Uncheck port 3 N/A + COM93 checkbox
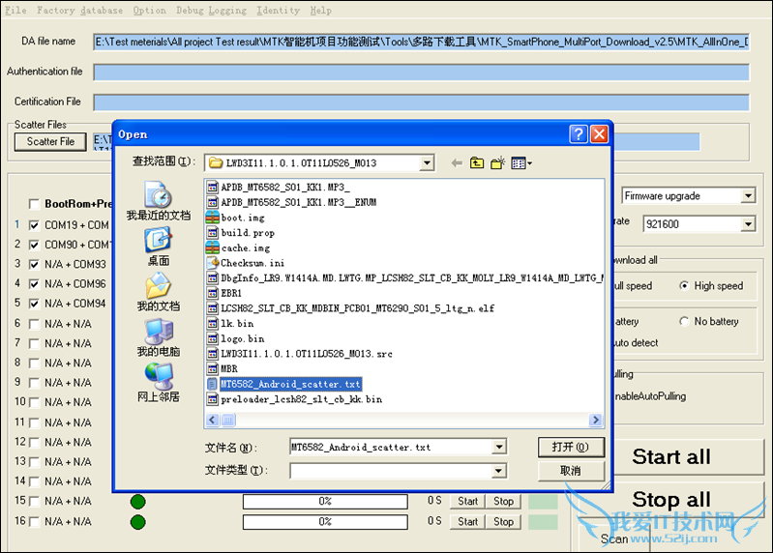The height and width of the screenshot is (553, 773). (34, 265)
